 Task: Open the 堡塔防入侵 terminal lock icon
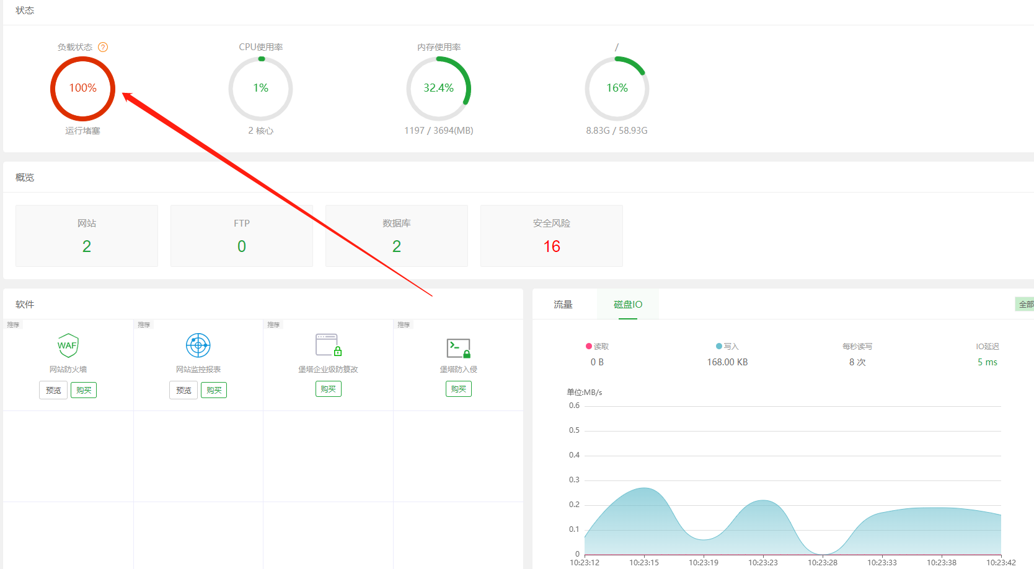click(459, 348)
